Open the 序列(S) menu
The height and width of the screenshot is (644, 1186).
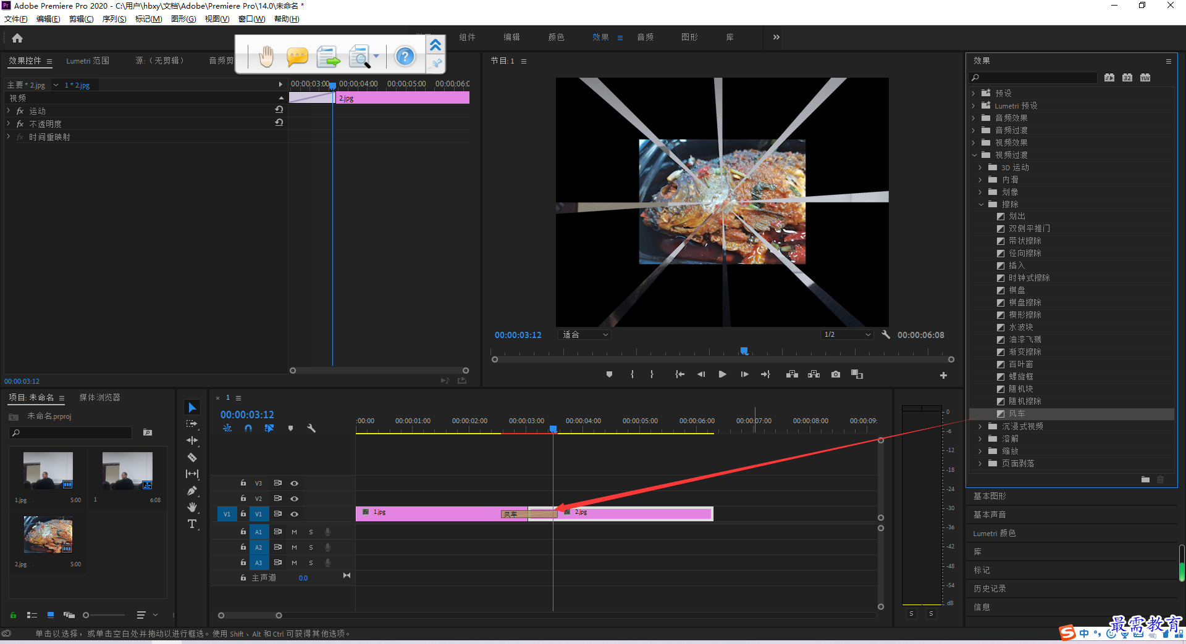(114, 19)
